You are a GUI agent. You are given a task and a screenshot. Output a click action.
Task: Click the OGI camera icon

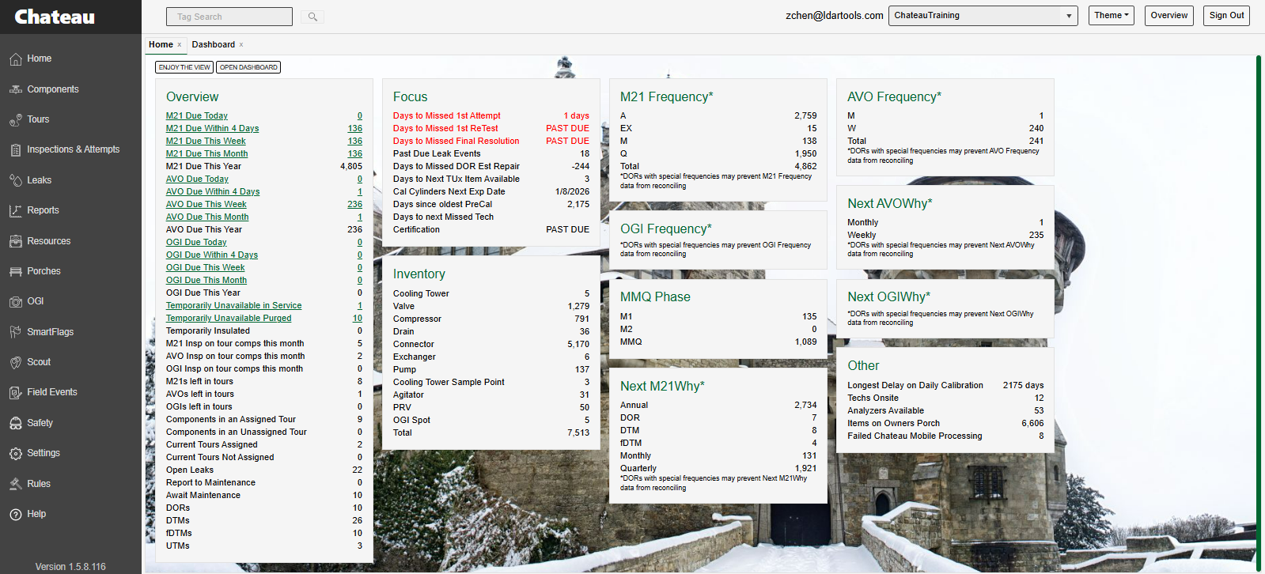tap(16, 302)
